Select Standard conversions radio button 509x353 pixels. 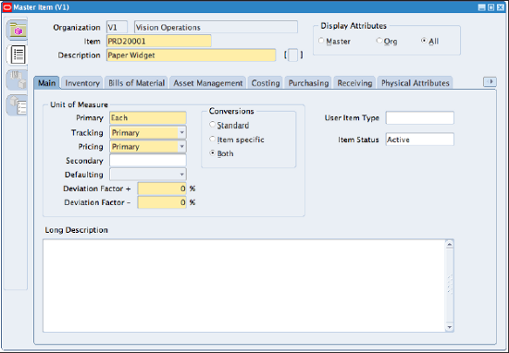212,125
